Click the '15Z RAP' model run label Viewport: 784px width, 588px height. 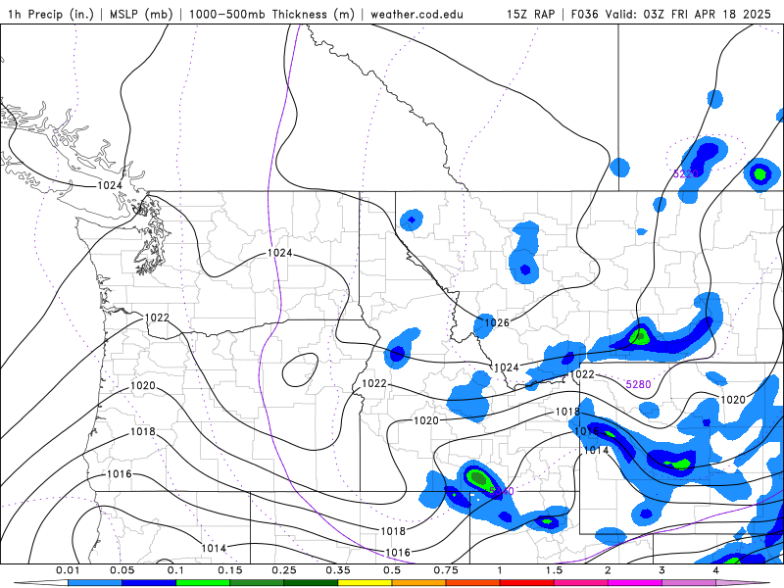530,14
